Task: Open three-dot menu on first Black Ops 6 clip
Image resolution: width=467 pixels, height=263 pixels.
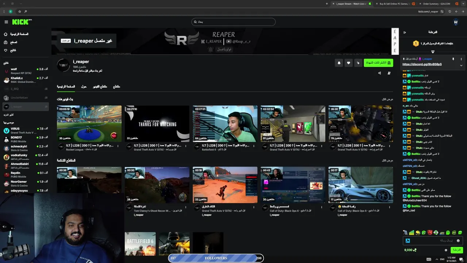Action: click(321, 207)
